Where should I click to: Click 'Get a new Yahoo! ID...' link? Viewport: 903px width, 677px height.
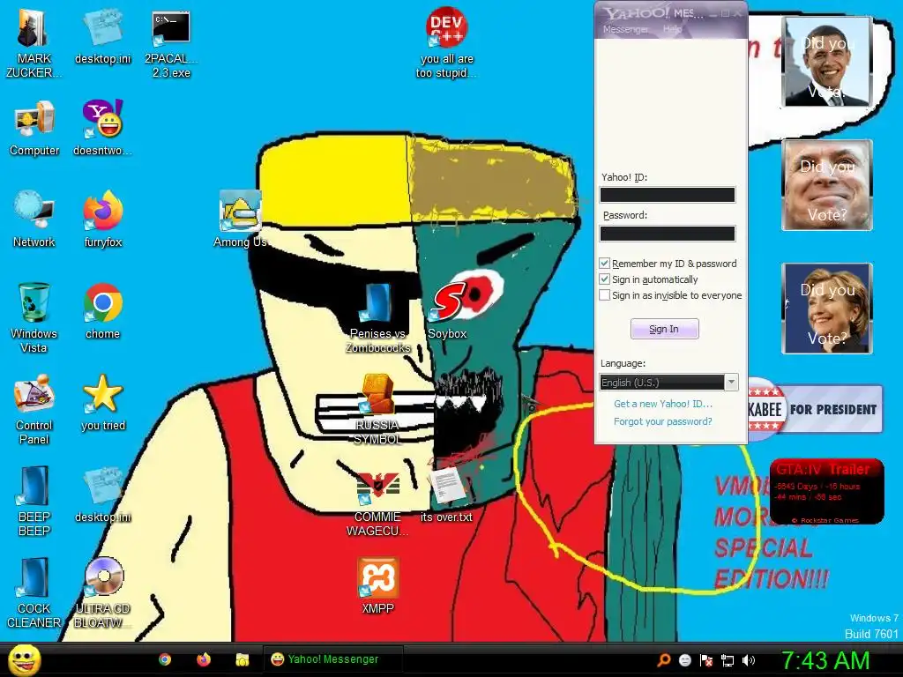pyautogui.click(x=663, y=404)
